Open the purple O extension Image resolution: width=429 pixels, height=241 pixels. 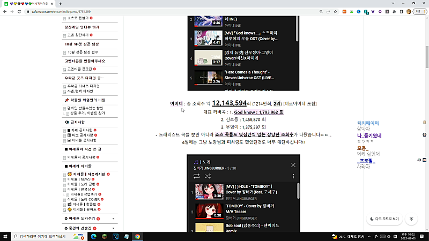380,12
